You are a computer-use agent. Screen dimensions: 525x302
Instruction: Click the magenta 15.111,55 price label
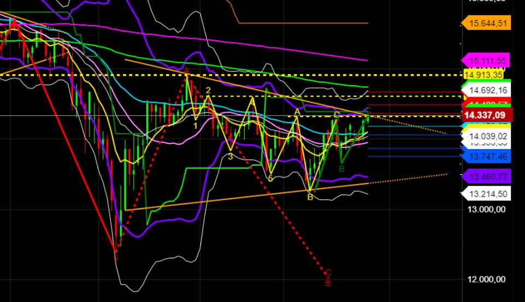pos(486,61)
